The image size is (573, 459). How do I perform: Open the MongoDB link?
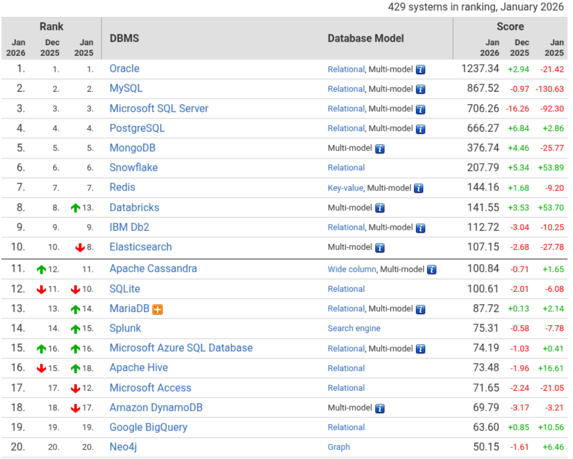tap(133, 148)
